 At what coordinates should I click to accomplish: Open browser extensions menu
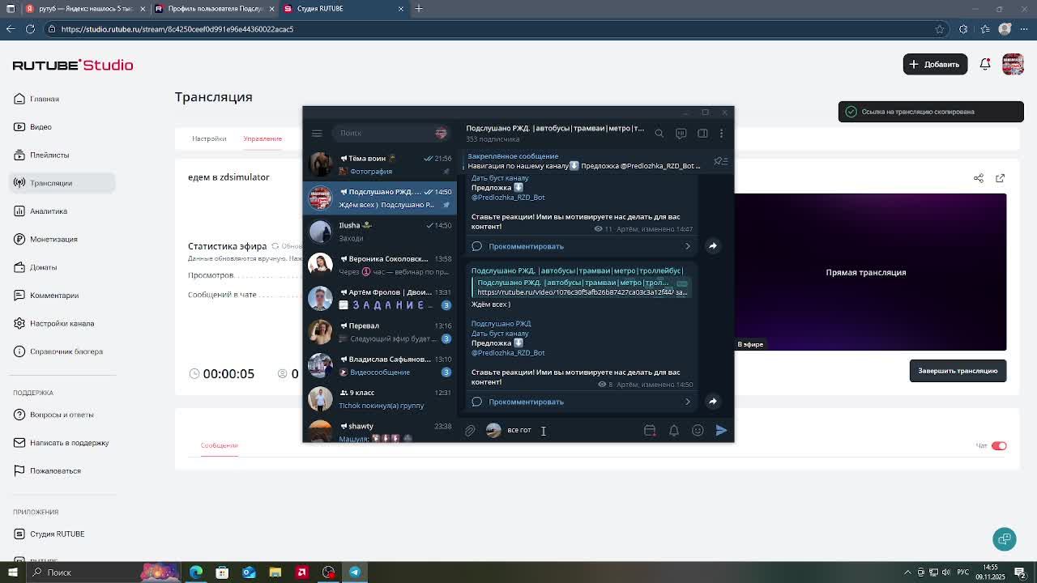coord(963,29)
